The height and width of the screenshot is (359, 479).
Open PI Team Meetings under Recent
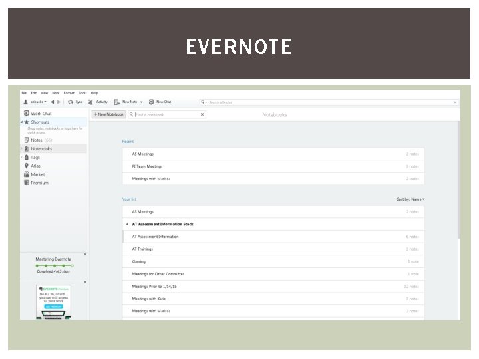273,166
